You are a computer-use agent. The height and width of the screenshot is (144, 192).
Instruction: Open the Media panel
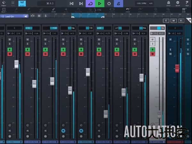tap(4, 4)
